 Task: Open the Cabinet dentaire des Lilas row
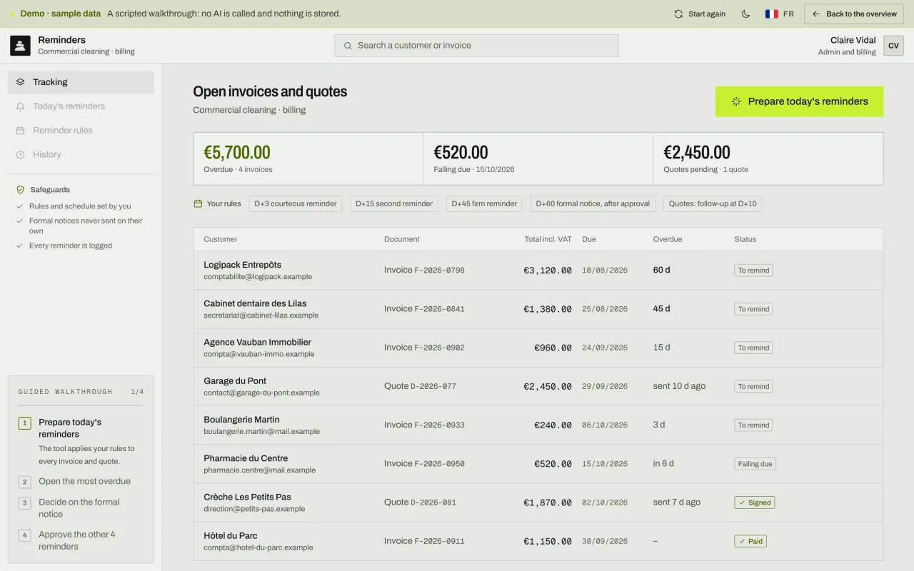(x=538, y=309)
